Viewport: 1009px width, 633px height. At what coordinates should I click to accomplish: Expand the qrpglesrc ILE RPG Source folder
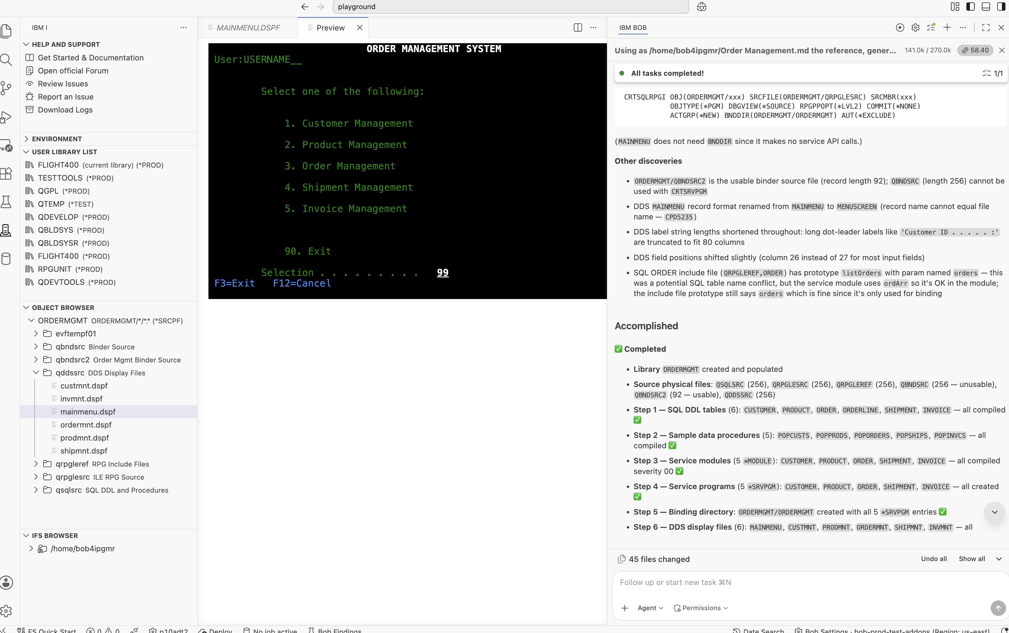tap(36, 477)
